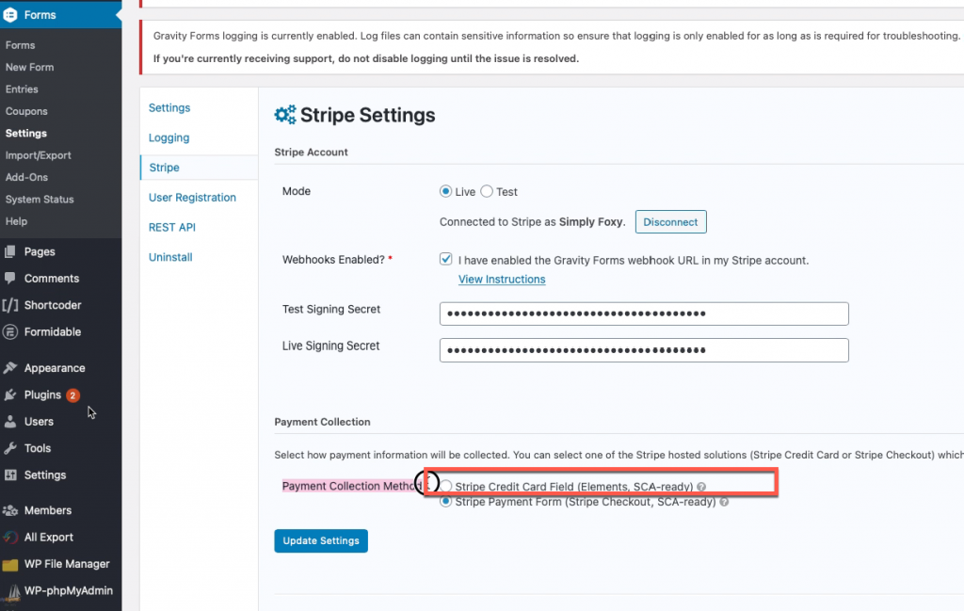This screenshot has height=611, width=964.
Task: Click the Plugins update count badge
Action: (72, 395)
